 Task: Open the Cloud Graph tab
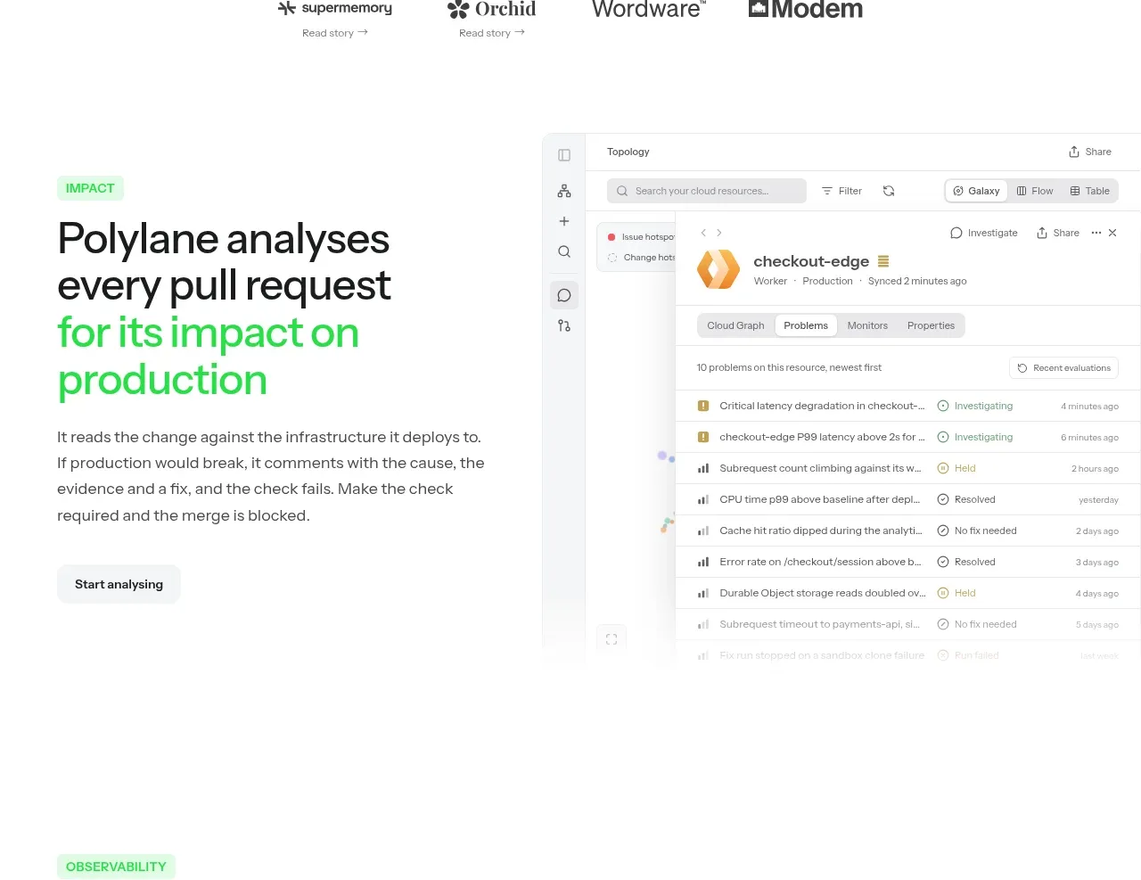[735, 325]
